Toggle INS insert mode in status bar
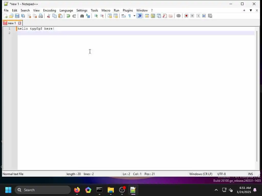The image size is (262, 196). click(x=250, y=174)
